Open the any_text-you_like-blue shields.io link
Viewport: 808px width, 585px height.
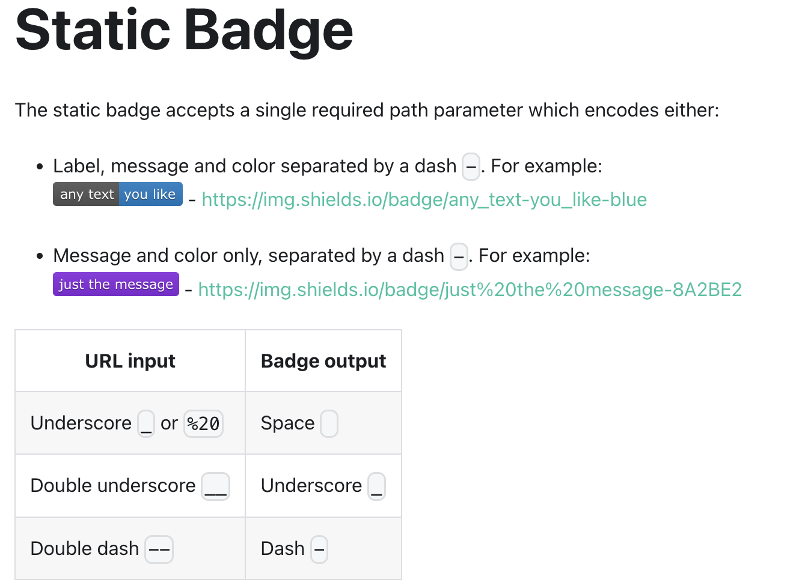coord(424,199)
